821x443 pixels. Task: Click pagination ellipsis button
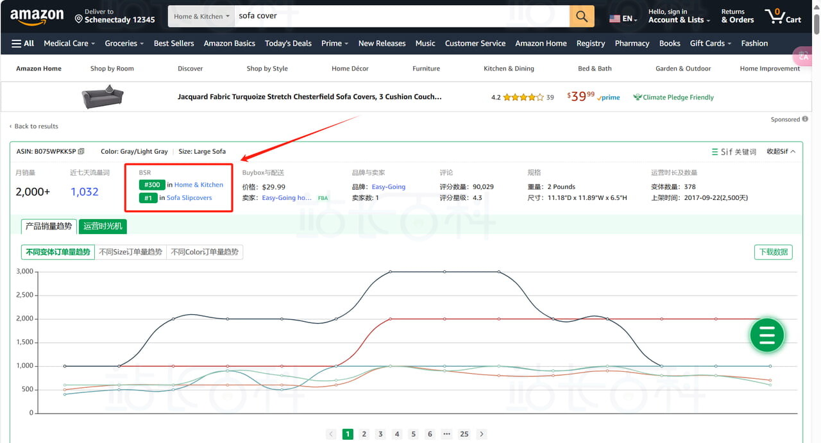(x=446, y=434)
